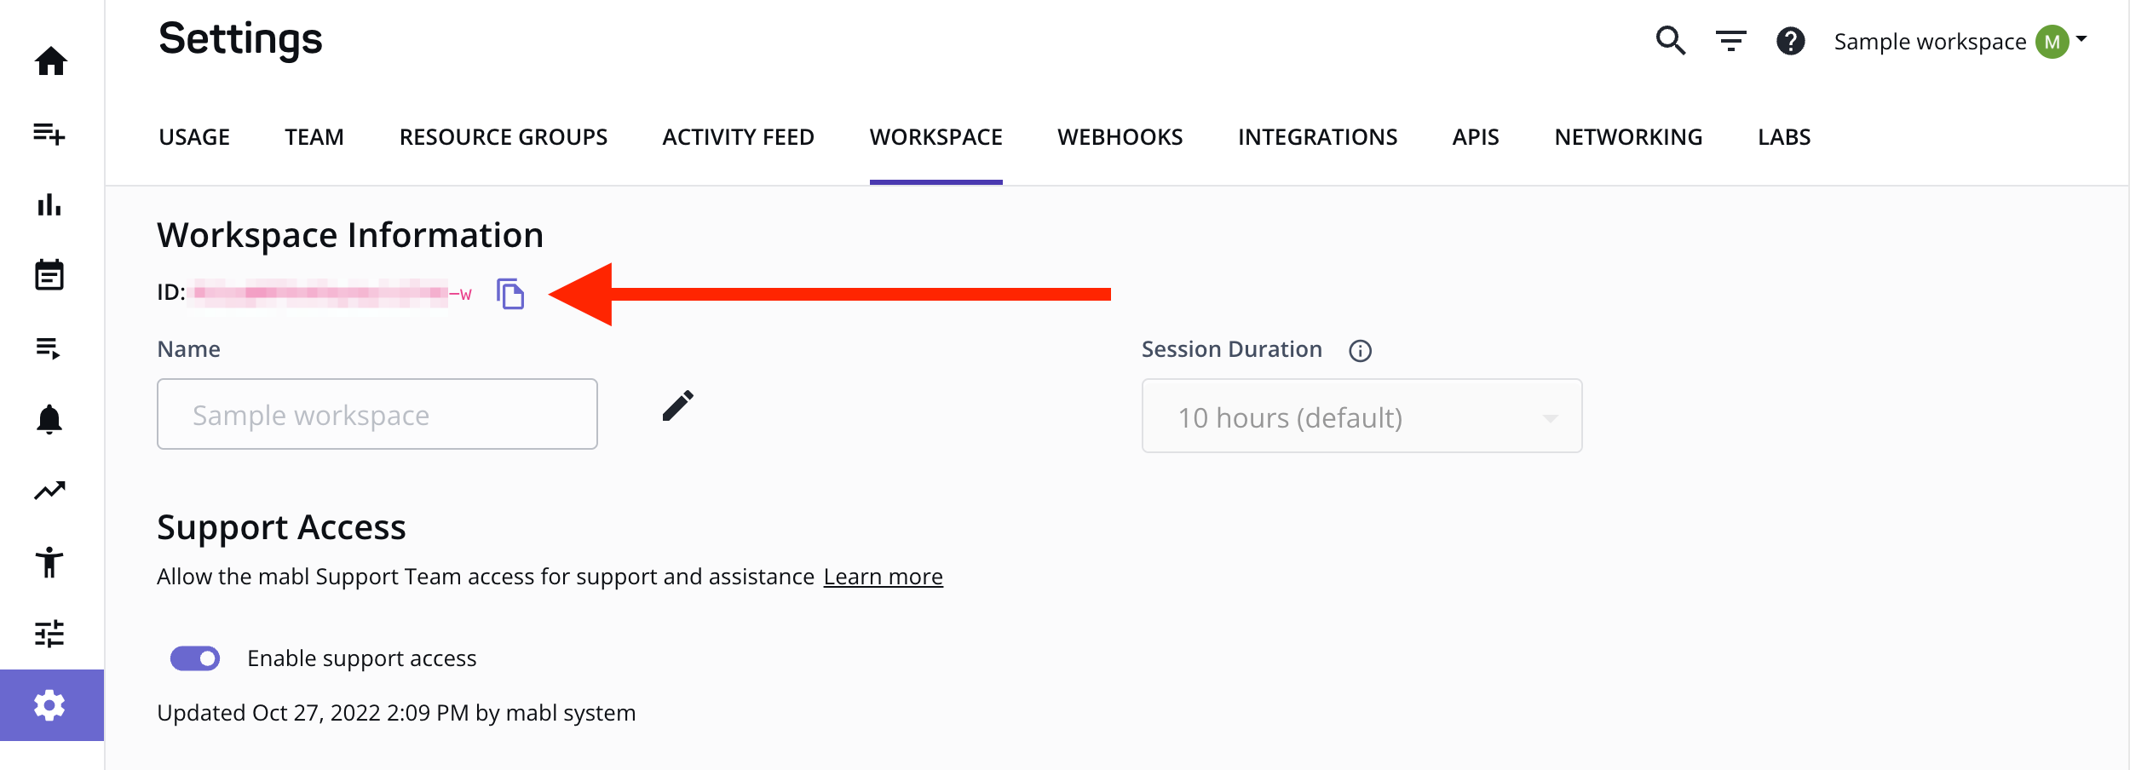The height and width of the screenshot is (770, 2130).
Task: Edit workspace name with pencil icon
Action: [x=677, y=406]
